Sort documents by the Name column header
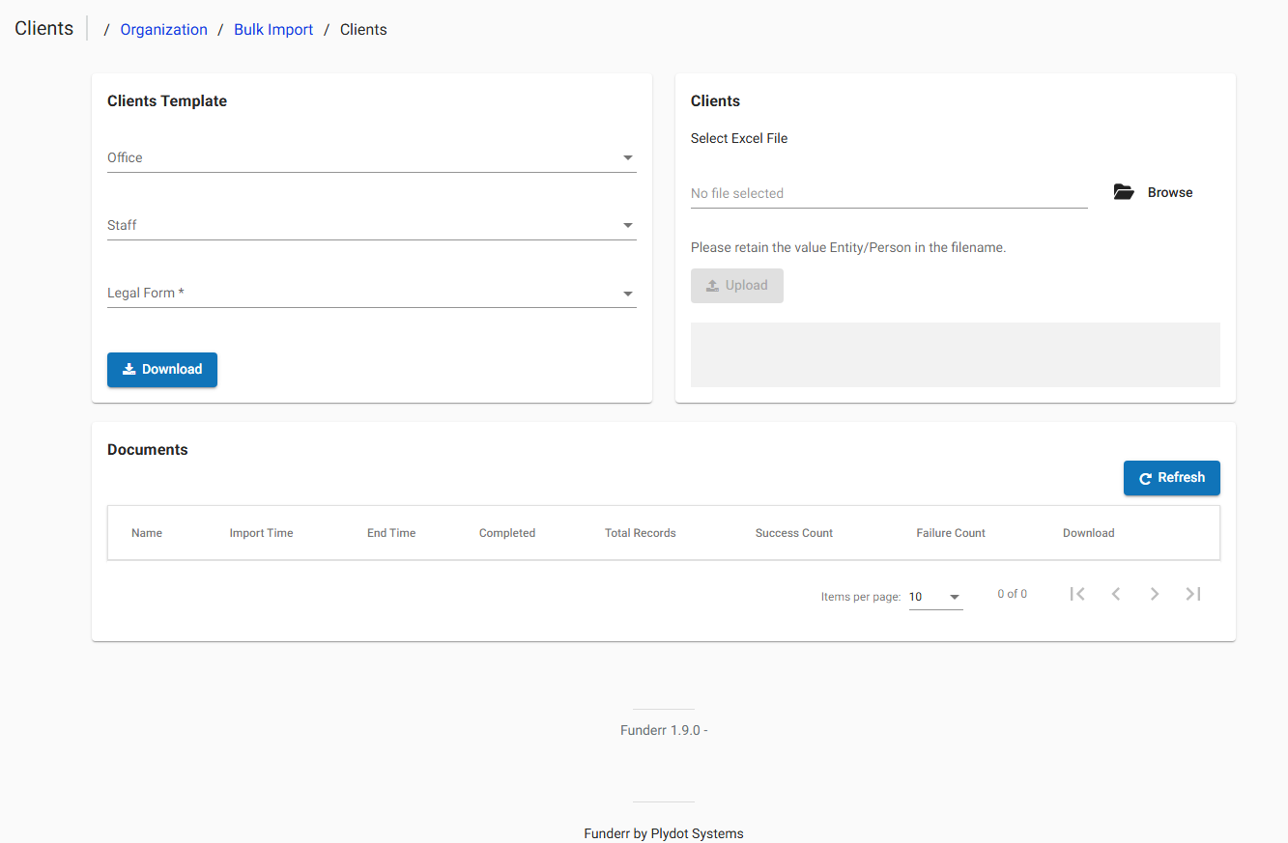Image resolution: width=1288 pixels, height=843 pixels. [x=147, y=532]
